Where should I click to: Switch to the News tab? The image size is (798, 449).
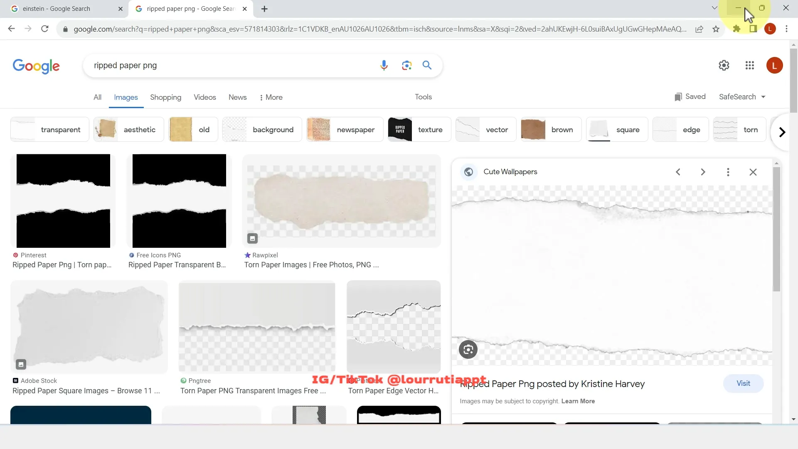tap(237, 97)
